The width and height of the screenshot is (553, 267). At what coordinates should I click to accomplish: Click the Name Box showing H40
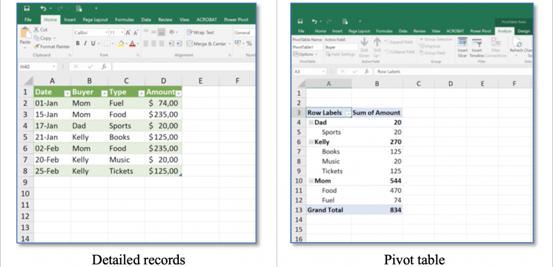tap(37, 66)
